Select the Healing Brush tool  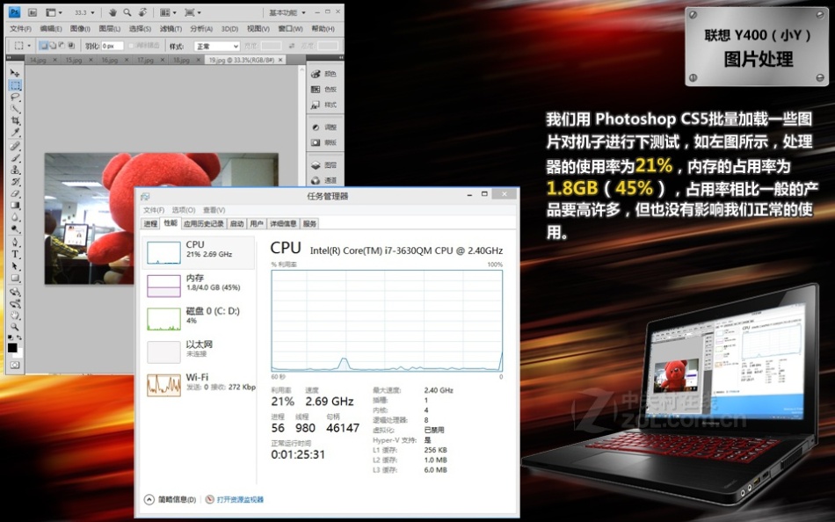click(15, 146)
